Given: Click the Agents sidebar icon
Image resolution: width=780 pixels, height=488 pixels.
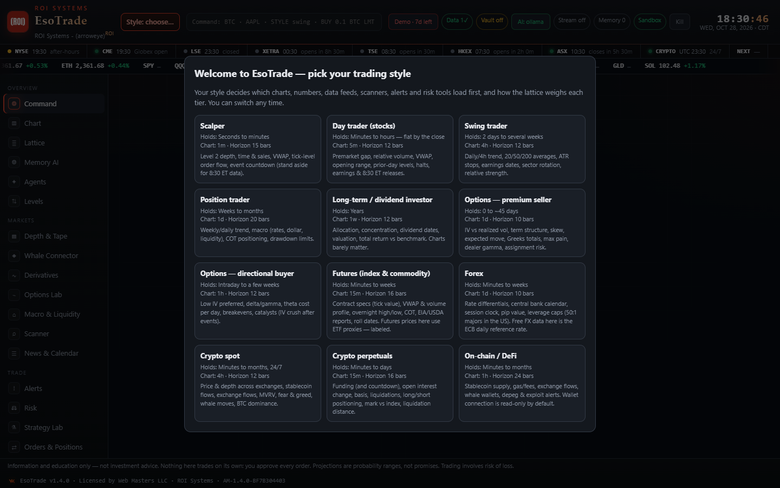Looking at the screenshot, I should pos(14,182).
